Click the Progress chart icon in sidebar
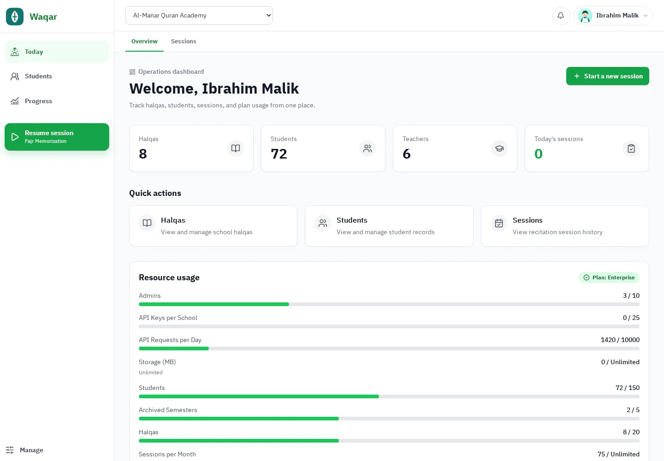The height and width of the screenshot is (461, 664). tap(15, 101)
